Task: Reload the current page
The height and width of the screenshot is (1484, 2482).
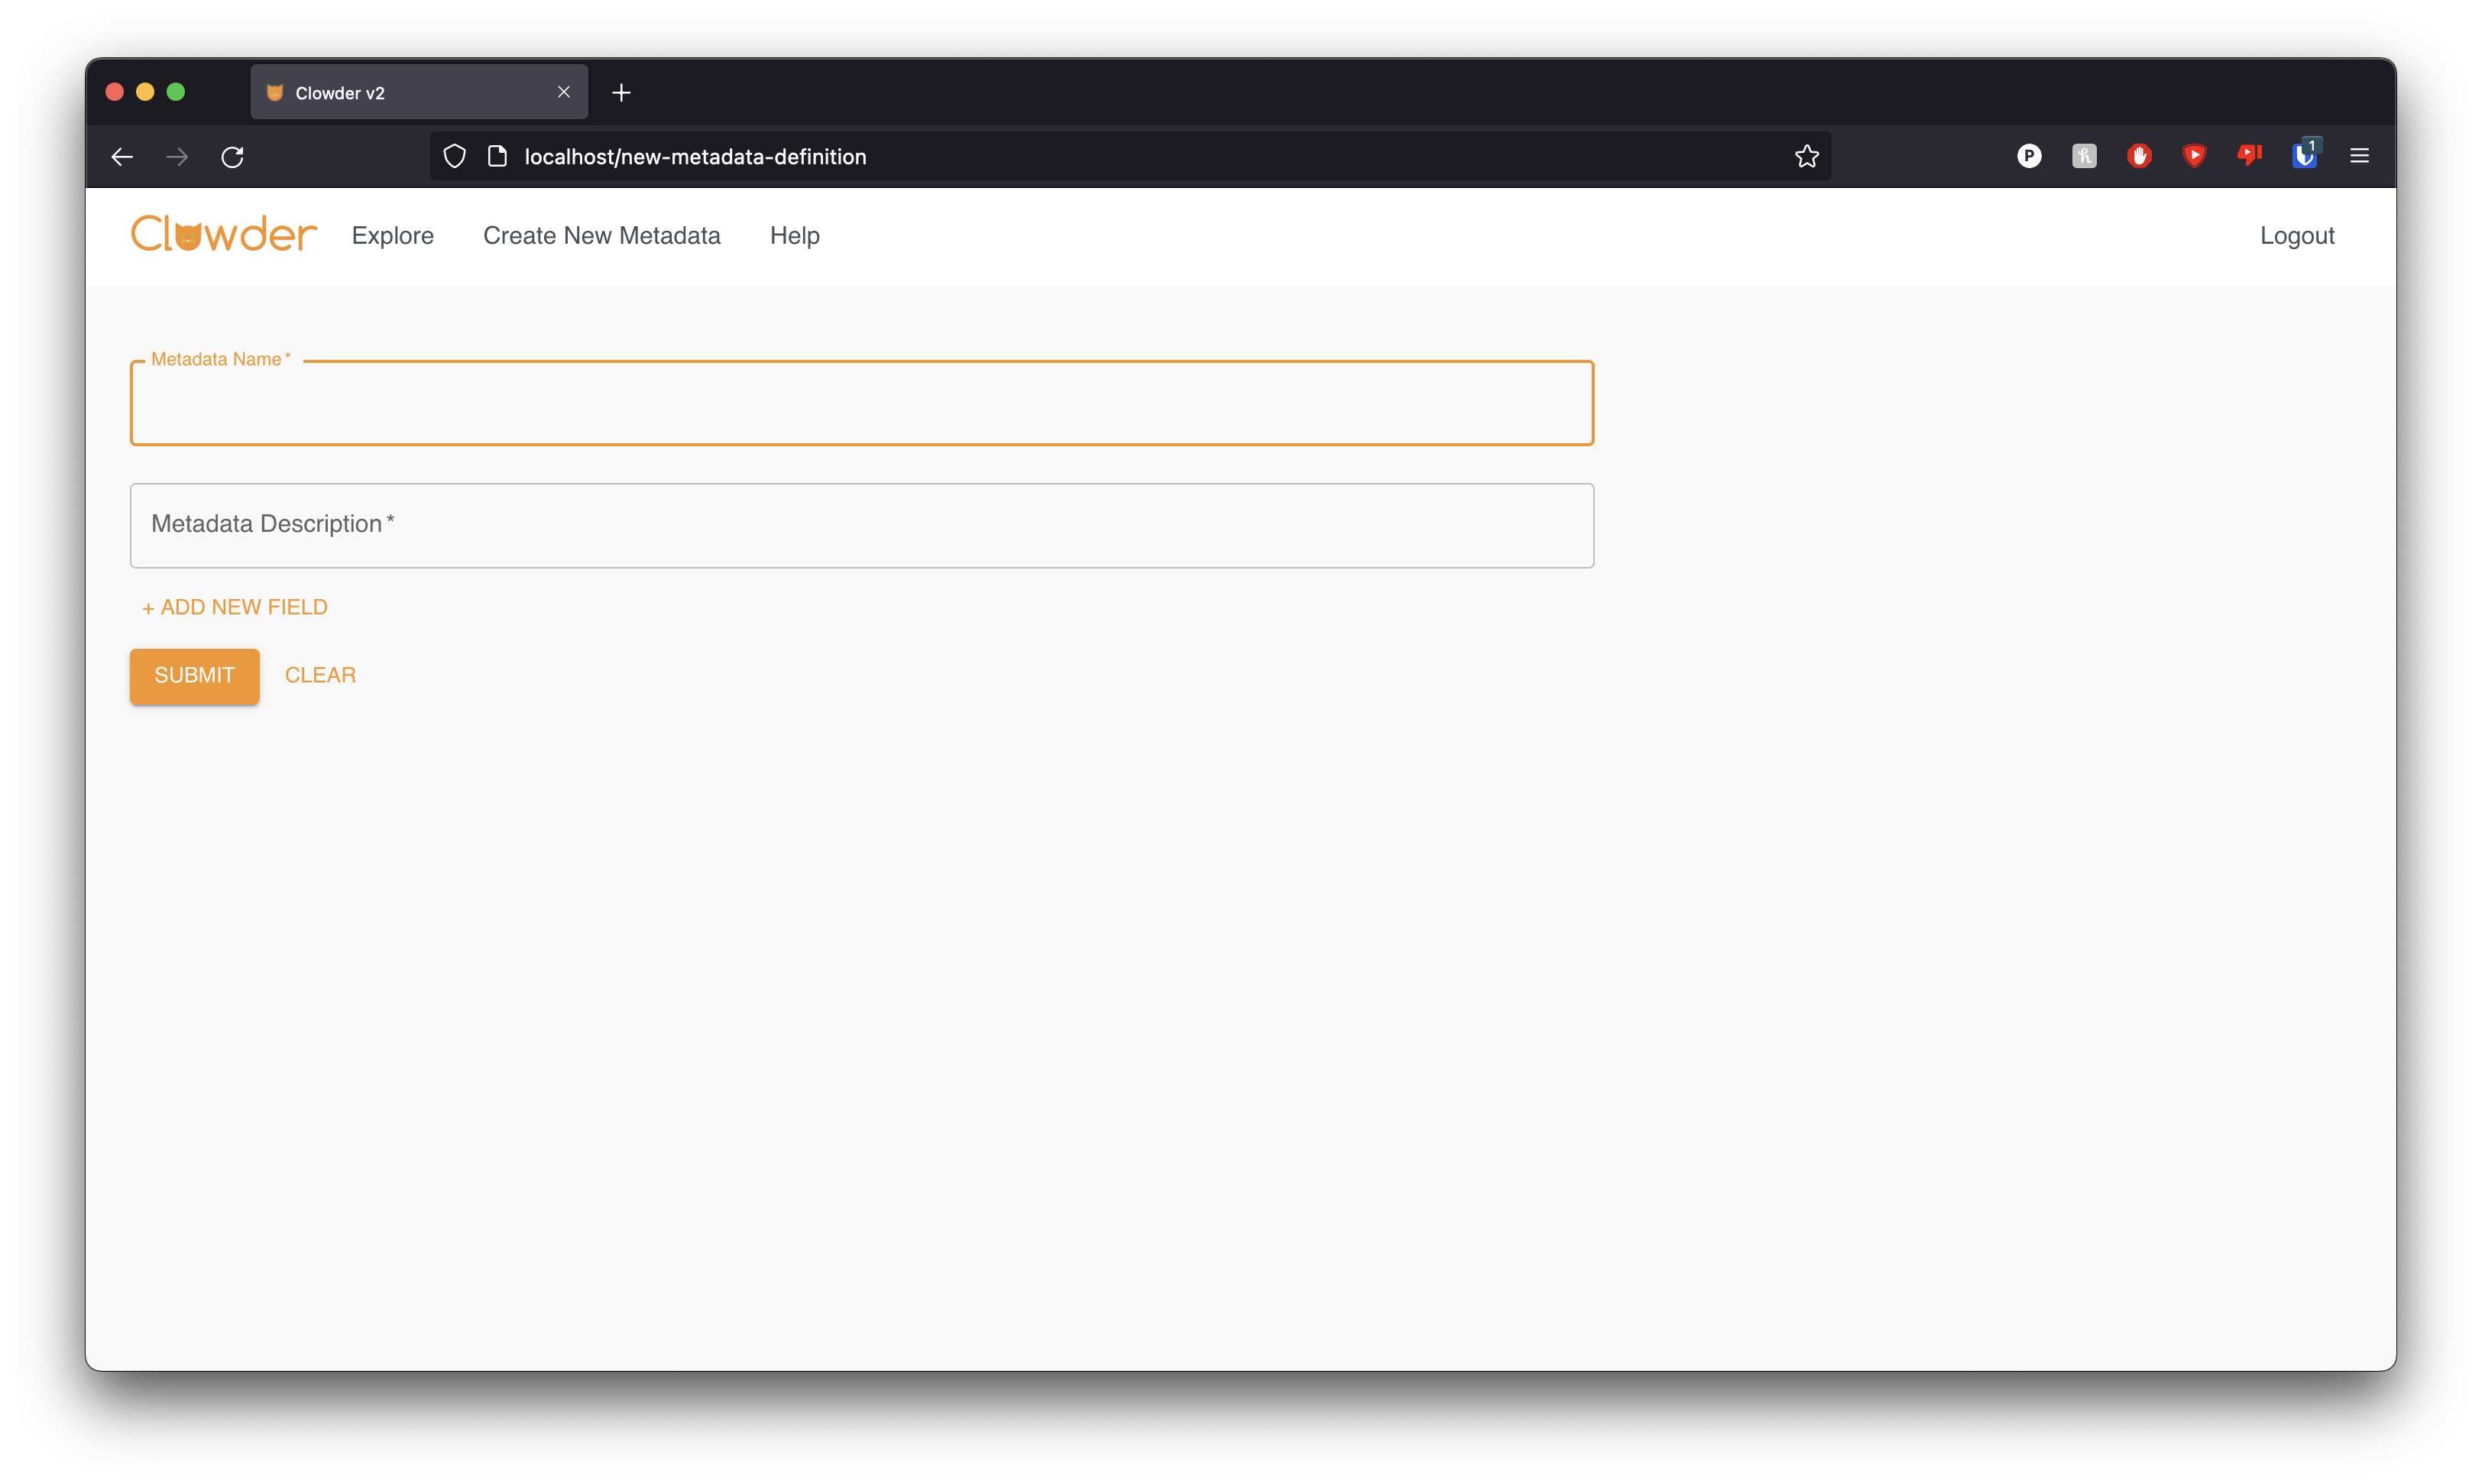Action: (x=232, y=157)
